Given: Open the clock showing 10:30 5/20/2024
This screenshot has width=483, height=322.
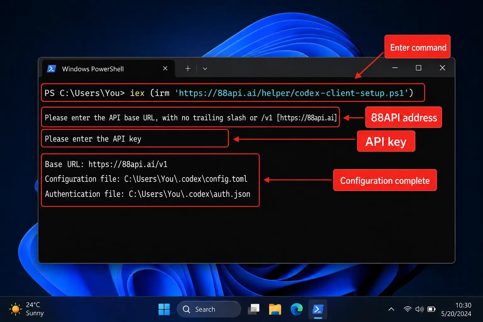Looking at the screenshot, I should (456, 309).
